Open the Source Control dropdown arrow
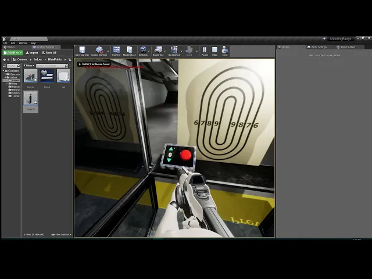372x279 pixels. click(x=108, y=51)
